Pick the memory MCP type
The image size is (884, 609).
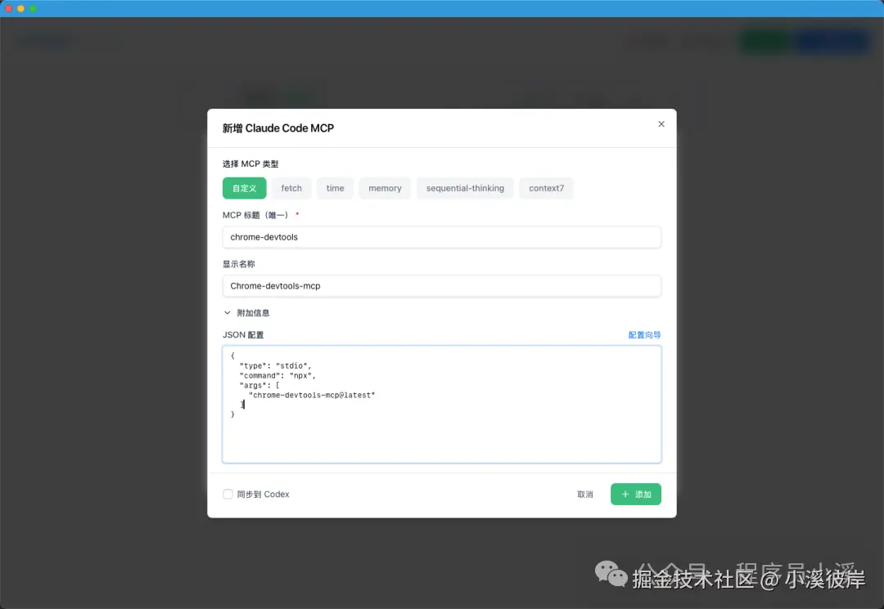pos(385,188)
